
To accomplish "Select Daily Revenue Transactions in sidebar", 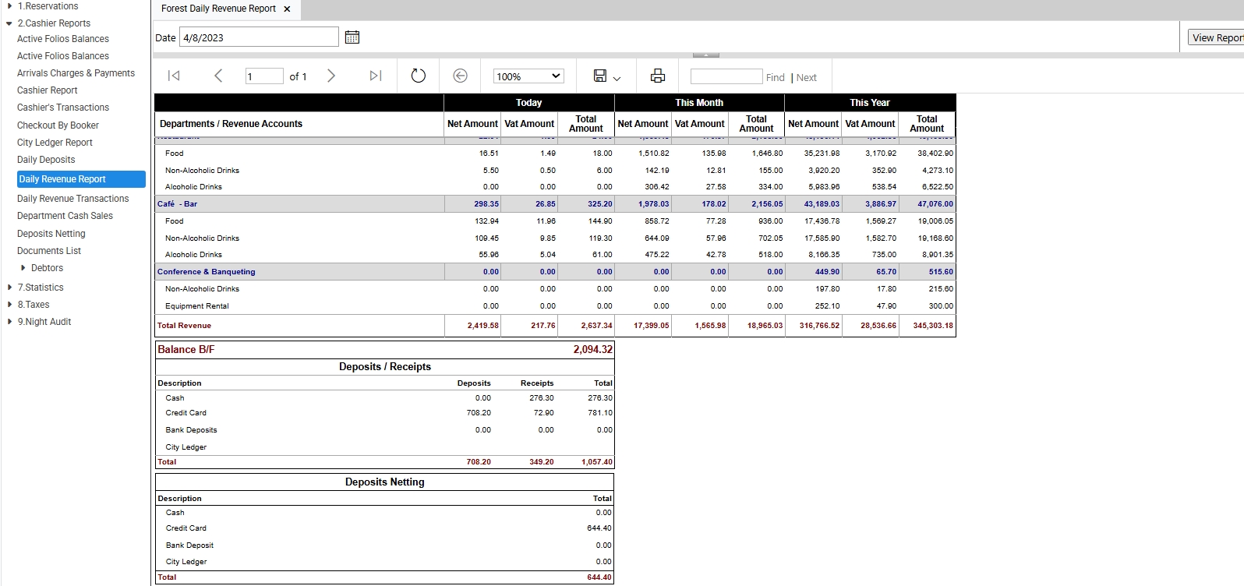I will 73,199.
